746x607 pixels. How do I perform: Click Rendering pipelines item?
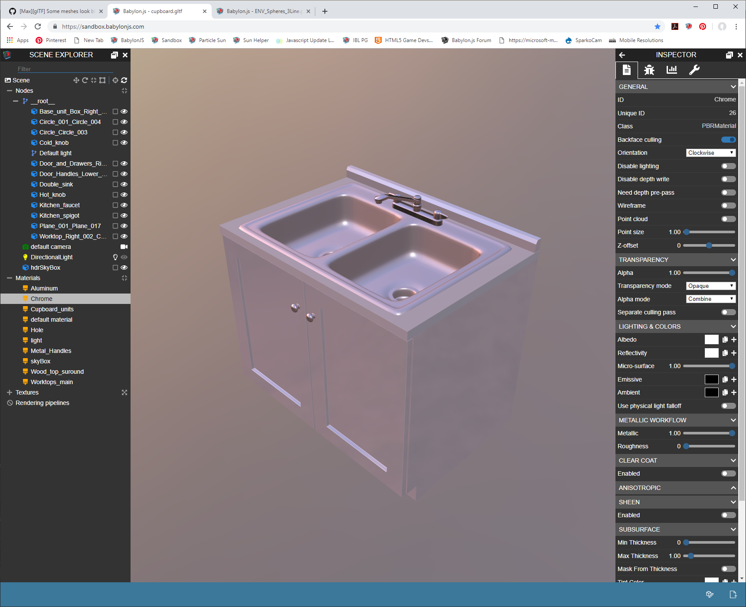tap(42, 403)
